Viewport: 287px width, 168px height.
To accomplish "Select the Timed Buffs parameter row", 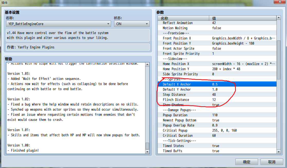I will coord(217,151).
